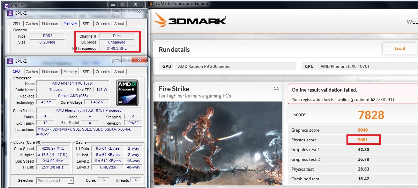This screenshot has width=418, height=188.
Task: Click the 3DMark CPU field AMD Phenom II X6 1070T
Action: coord(367,66)
